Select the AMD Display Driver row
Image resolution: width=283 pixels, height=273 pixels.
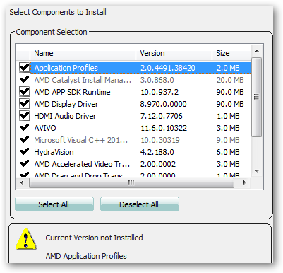[134, 104]
